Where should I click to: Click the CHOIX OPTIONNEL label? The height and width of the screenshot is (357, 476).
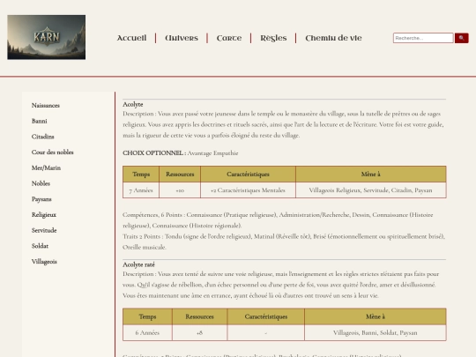[x=154, y=153]
